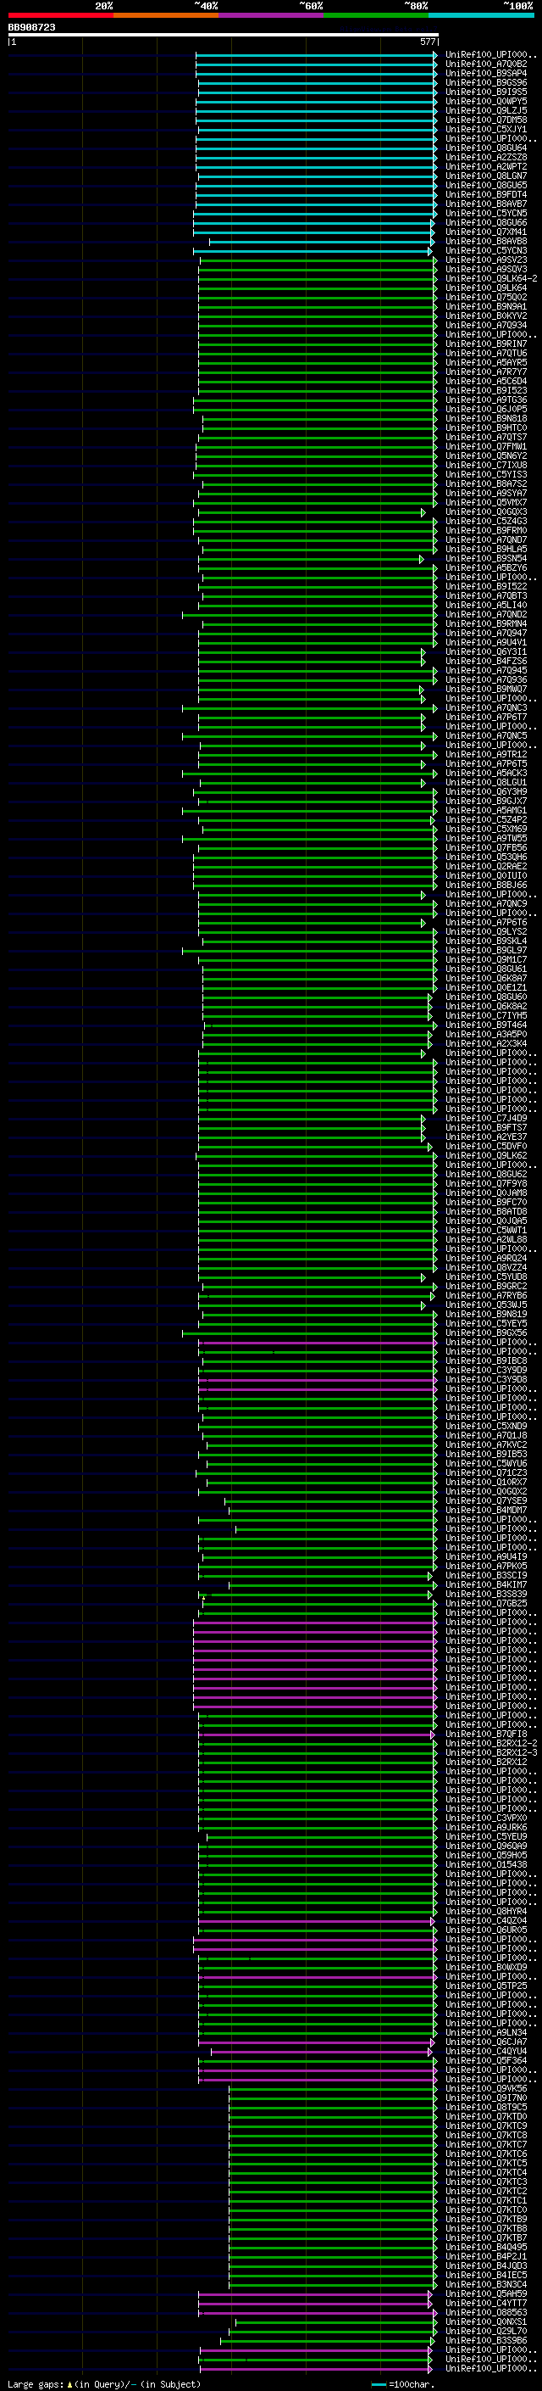Open hit UniRef100_B9GX56

486,1332
